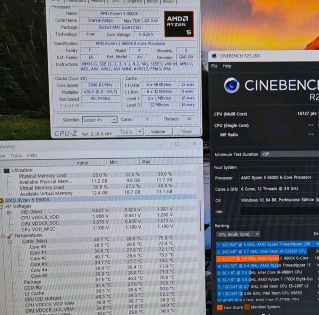Click the Value column header in HWMonitor

pos(90,163)
